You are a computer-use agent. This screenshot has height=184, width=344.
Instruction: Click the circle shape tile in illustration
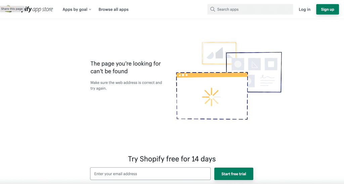coord(238,64)
